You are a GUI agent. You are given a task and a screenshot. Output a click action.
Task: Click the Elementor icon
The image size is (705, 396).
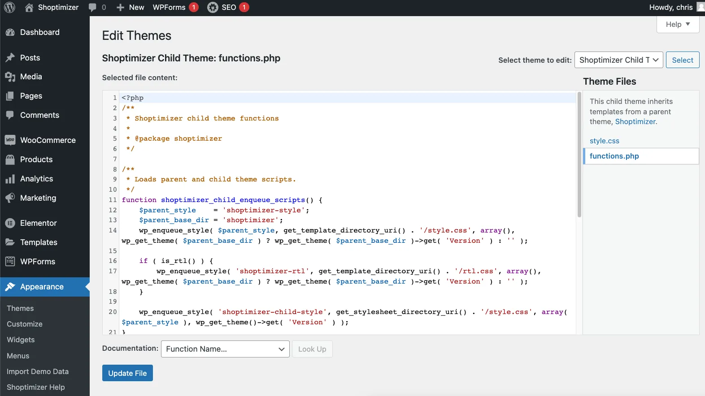(10, 223)
